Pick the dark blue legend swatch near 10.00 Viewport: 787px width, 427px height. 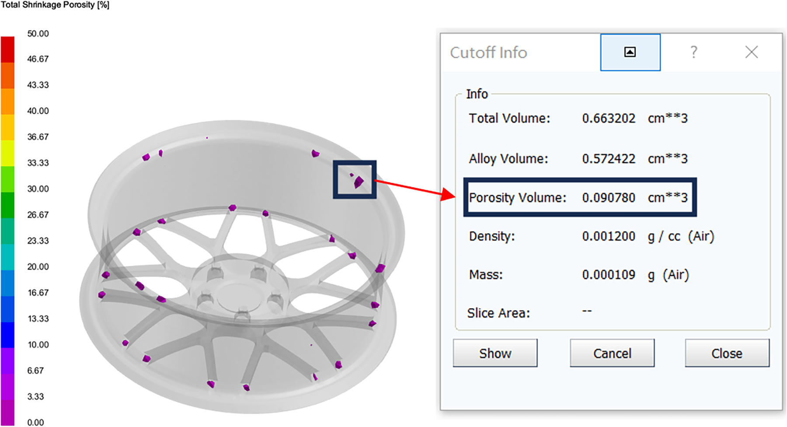(7, 335)
